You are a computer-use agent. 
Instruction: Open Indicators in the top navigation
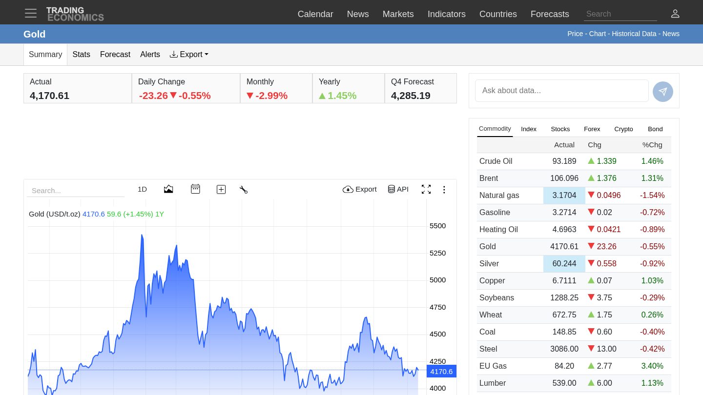coord(447,14)
